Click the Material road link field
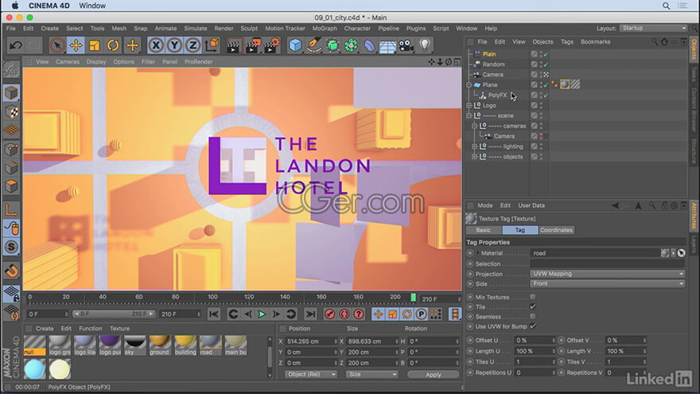Screen dimensions: 700x394 click(x=594, y=253)
